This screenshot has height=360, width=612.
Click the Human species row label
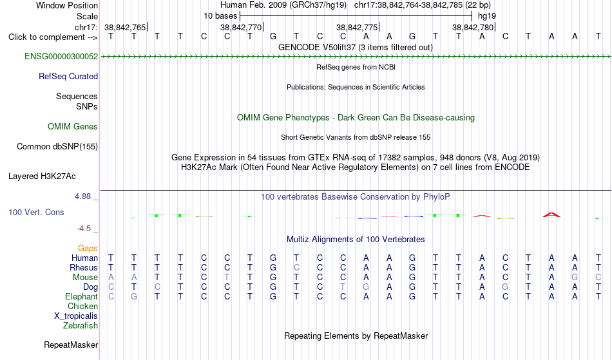click(84, 258)
